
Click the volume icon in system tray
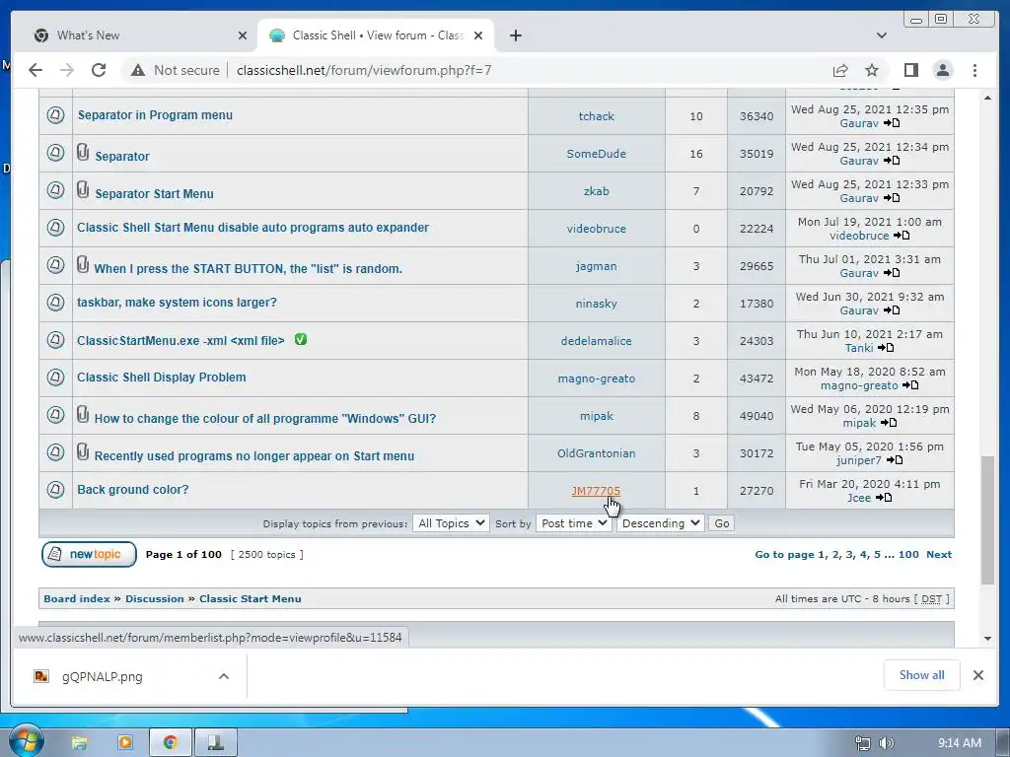887,743
